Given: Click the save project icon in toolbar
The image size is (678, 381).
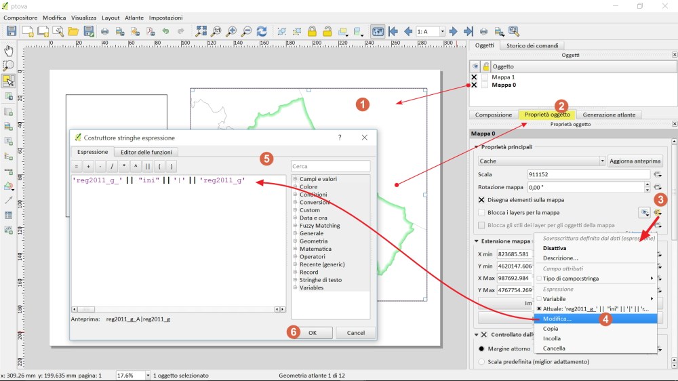Looking at the screenshot, I should coord(12,31).
